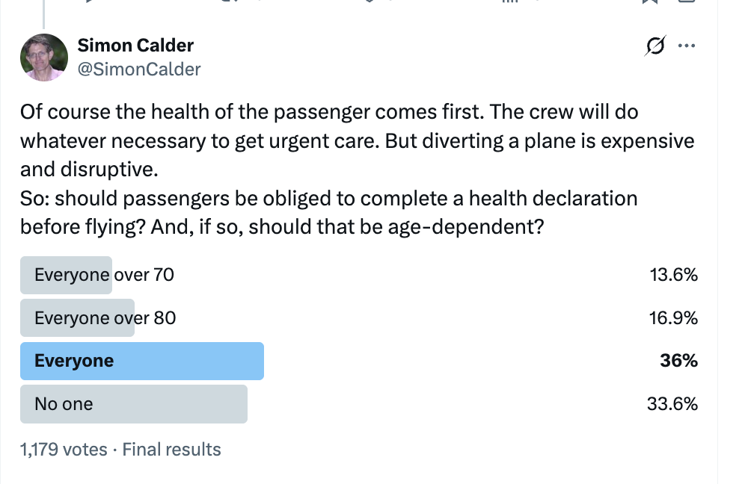
Task: Click the Share icon at top right
Action: [686, 4]
